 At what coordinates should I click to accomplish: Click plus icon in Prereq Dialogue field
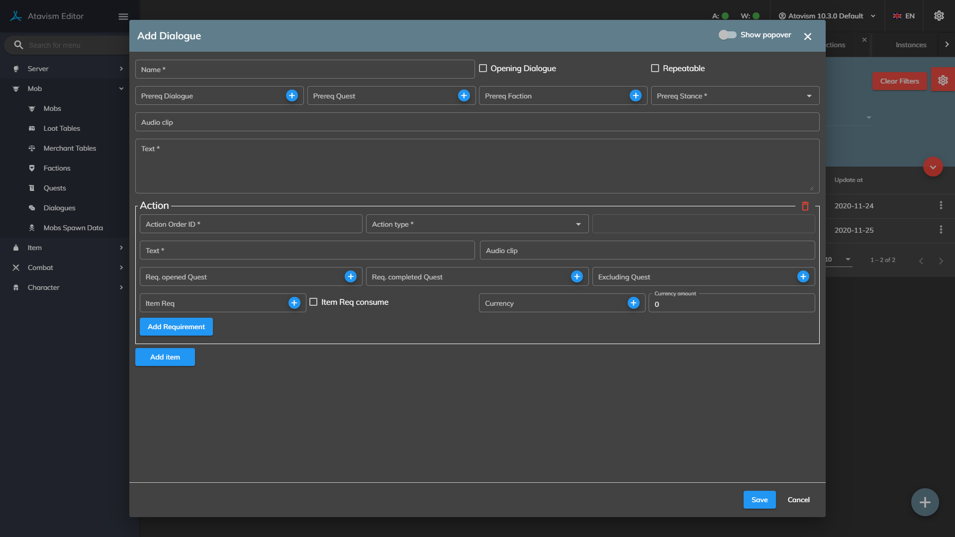[x=292, y=95]
